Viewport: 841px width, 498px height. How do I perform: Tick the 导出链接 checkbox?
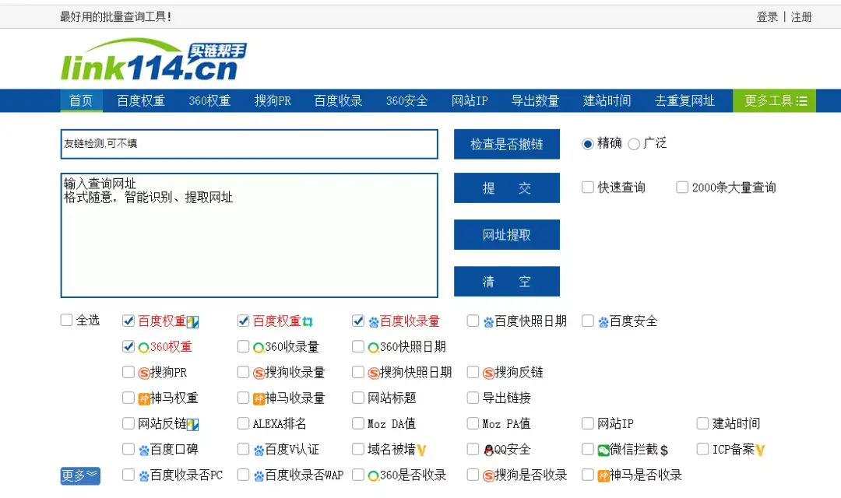tap(473, 398)
